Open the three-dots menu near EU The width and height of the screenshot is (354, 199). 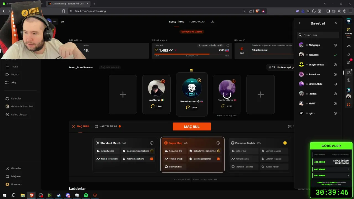55,22
